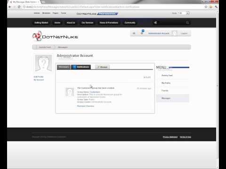Open the notifications icon with badge

tap(142, 32)
